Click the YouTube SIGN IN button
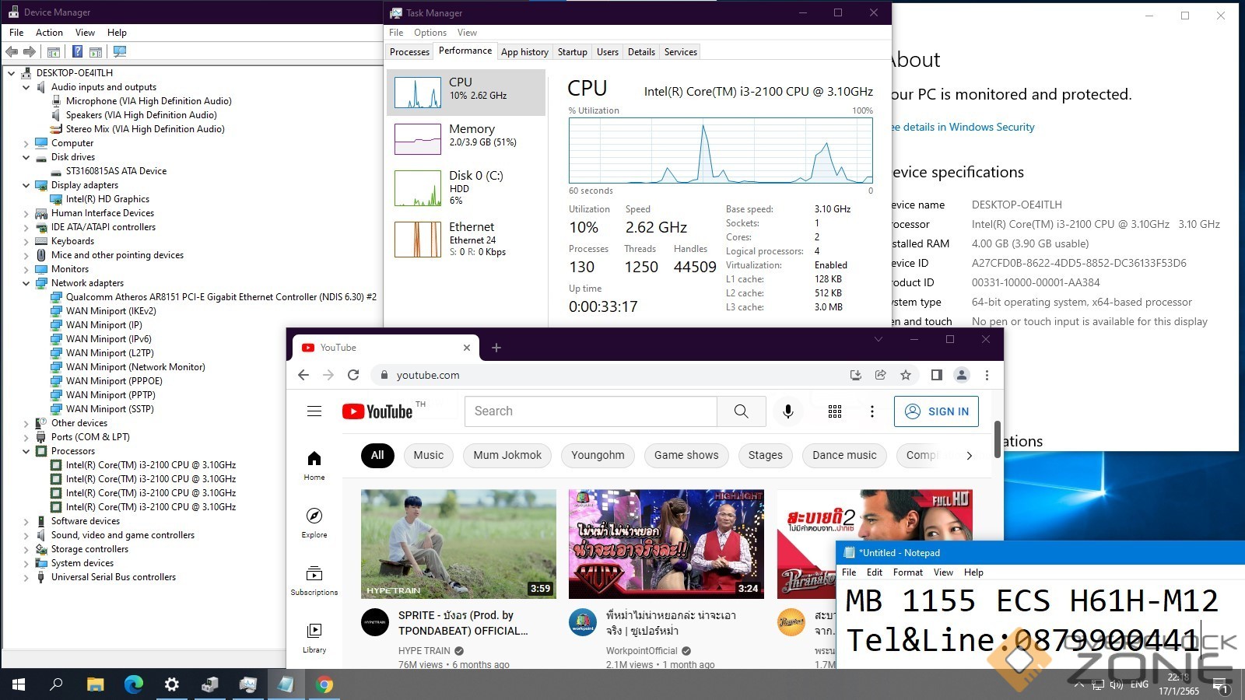Image resolution: width=1245 pixels, height=700 pixels. 936,411
